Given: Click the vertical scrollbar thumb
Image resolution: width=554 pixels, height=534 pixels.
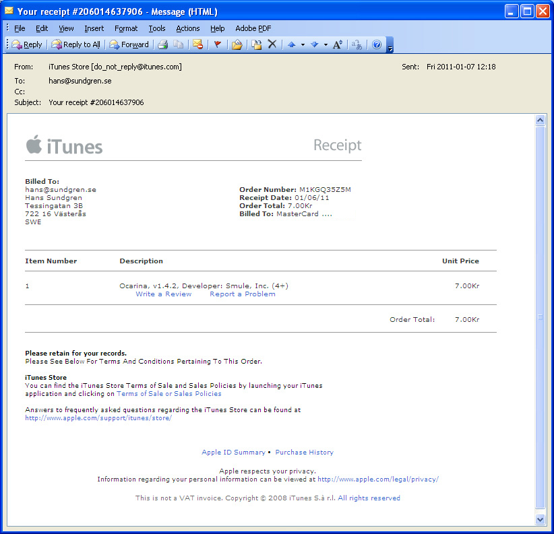Looking at the screenshot, I should (540, 317).
